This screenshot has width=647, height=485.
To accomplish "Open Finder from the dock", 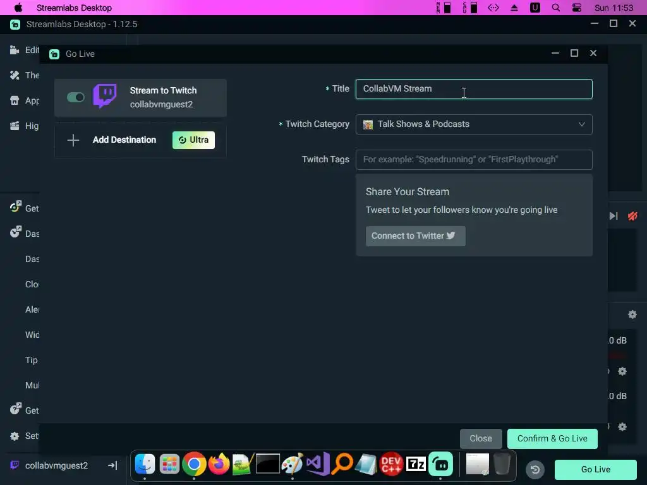I will pos(145,464).
